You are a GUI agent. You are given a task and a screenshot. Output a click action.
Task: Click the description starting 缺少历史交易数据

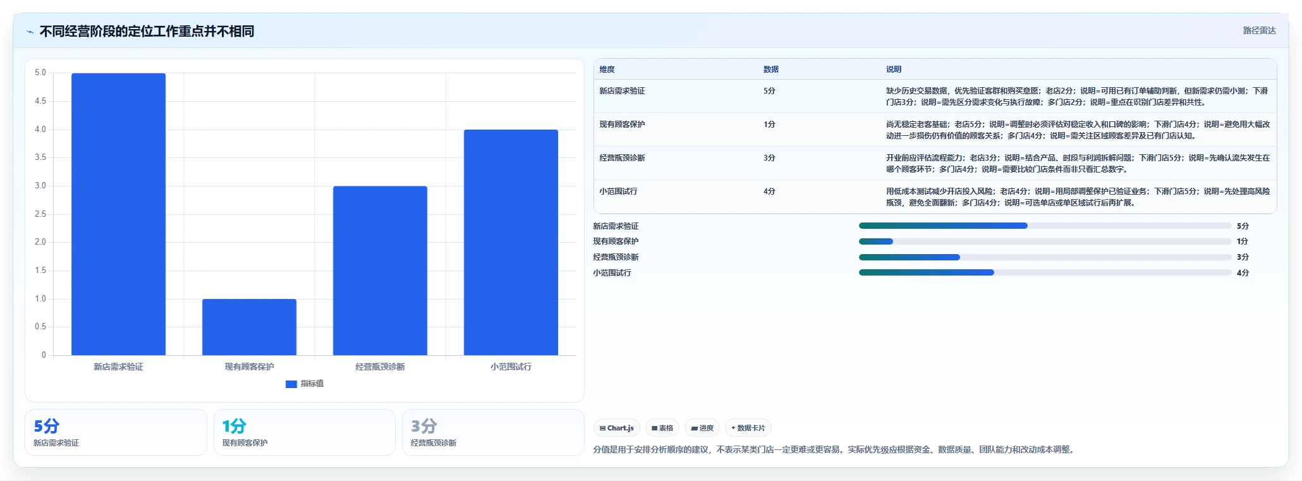coord(1078,97)
